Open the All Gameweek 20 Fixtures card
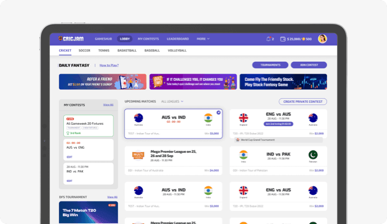387x224 pixels. (89, 126)
